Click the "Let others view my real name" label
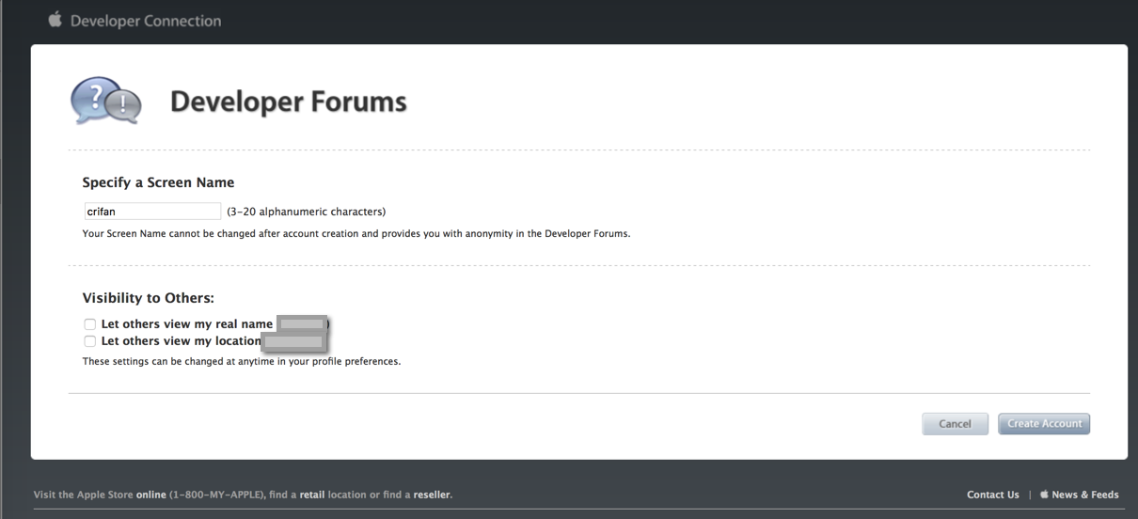The height and width of the screenshot is (519, 1138). pos(186,324)
